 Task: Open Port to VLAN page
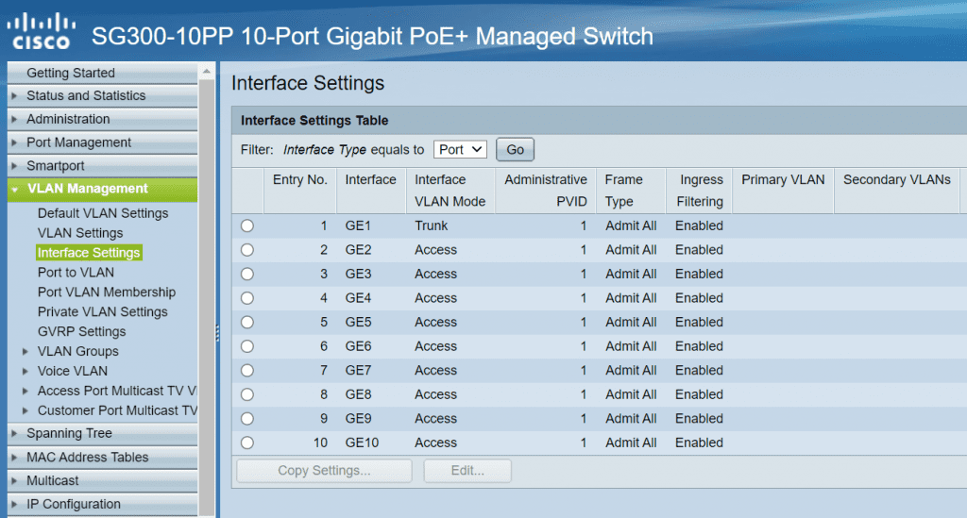76,273
